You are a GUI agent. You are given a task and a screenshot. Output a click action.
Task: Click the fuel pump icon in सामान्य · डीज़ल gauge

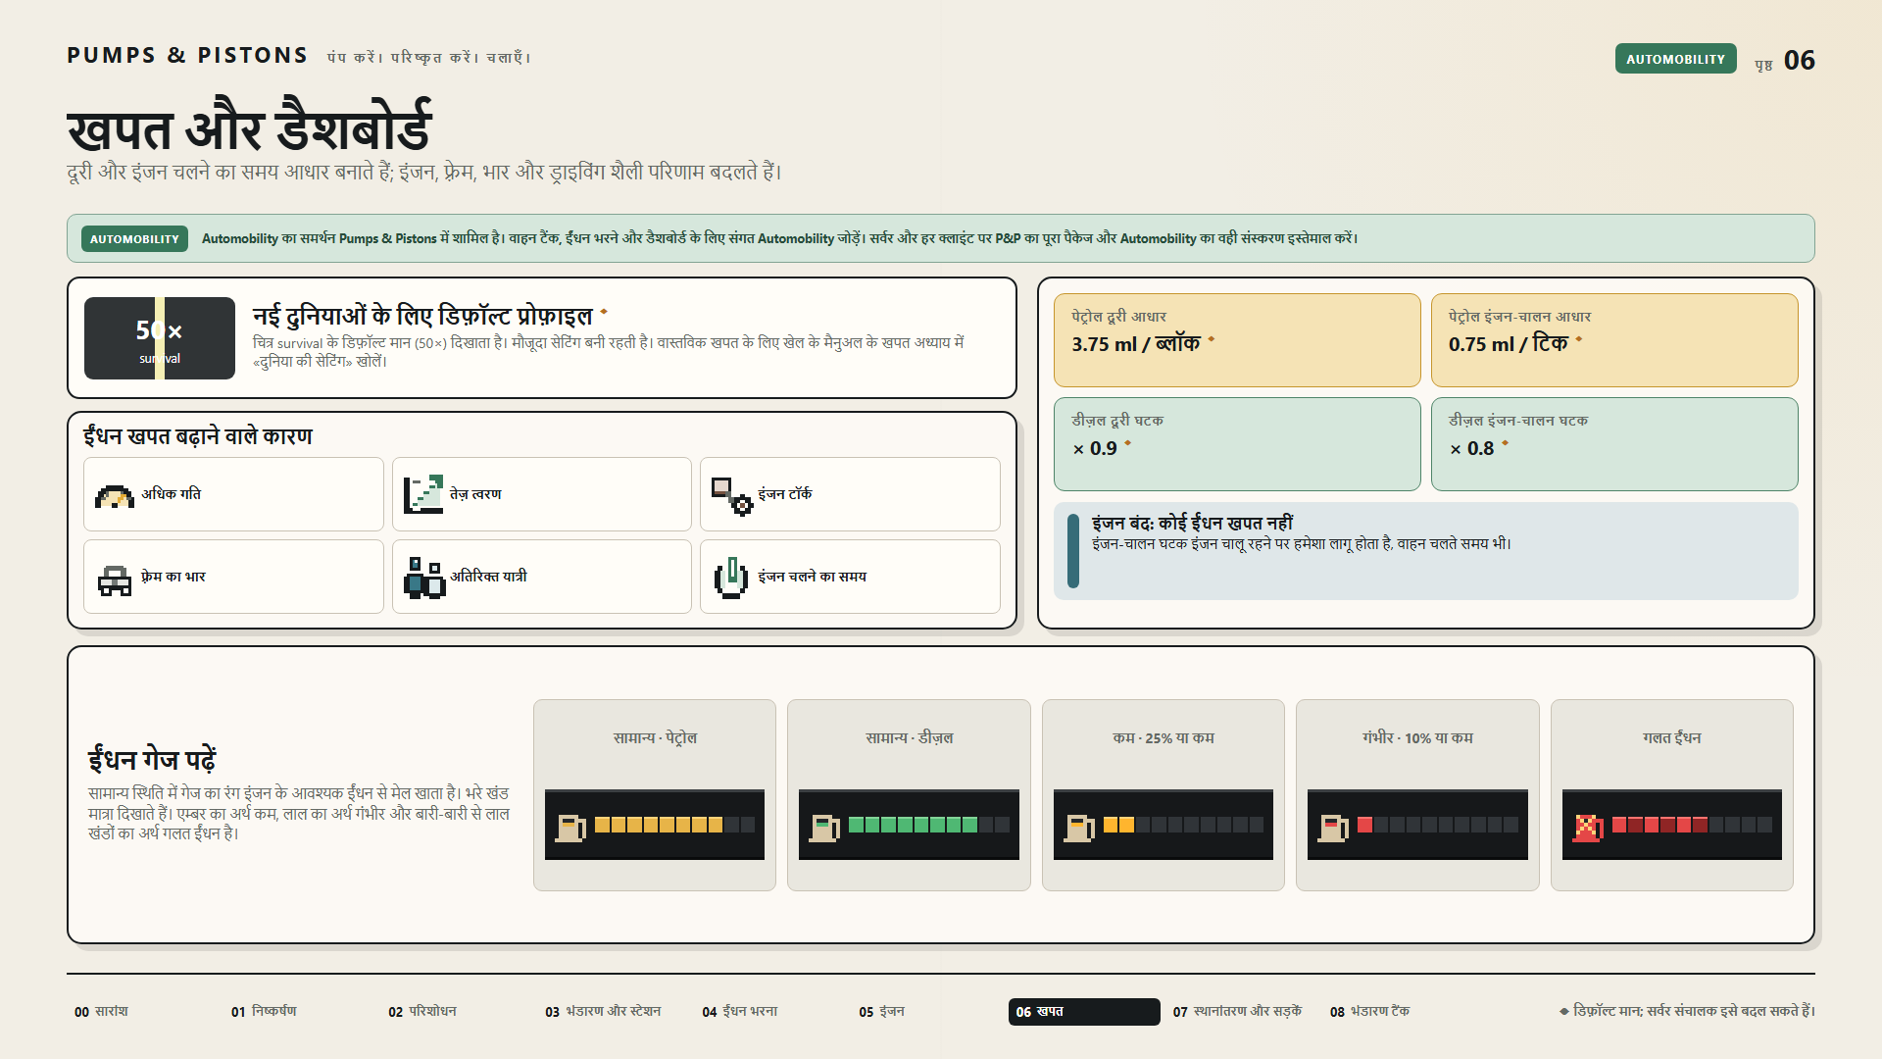(x=824, y=827)
